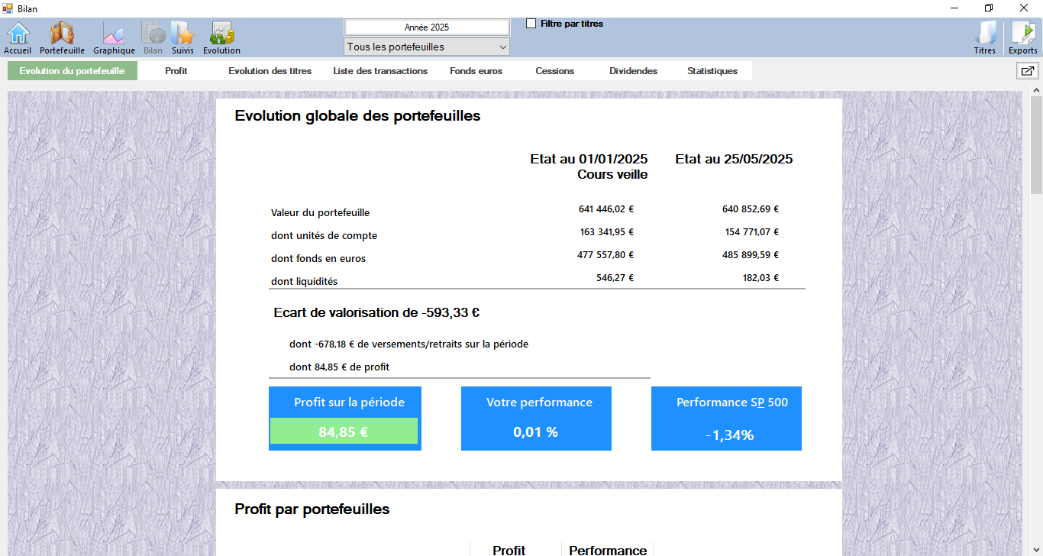
Task: Show the Dividendes tab
Action: click(633, 71)
